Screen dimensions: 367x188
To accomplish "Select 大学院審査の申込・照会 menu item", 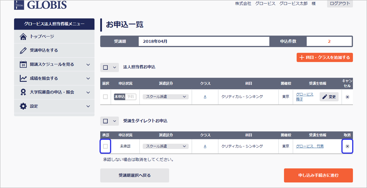I will [x=54, y=92].
